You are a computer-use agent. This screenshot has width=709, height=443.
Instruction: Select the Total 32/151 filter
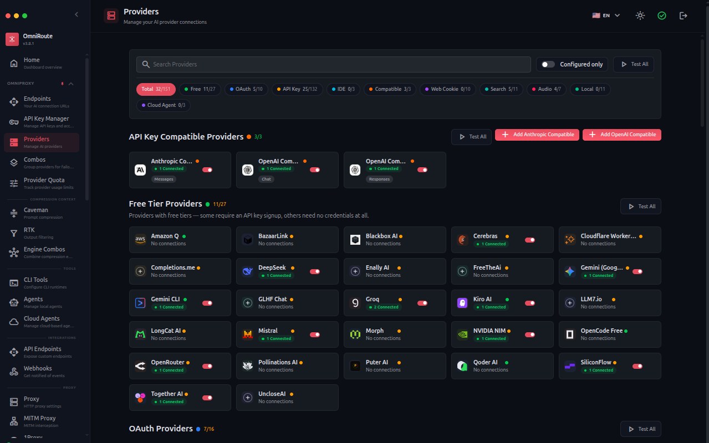point(156,89)
